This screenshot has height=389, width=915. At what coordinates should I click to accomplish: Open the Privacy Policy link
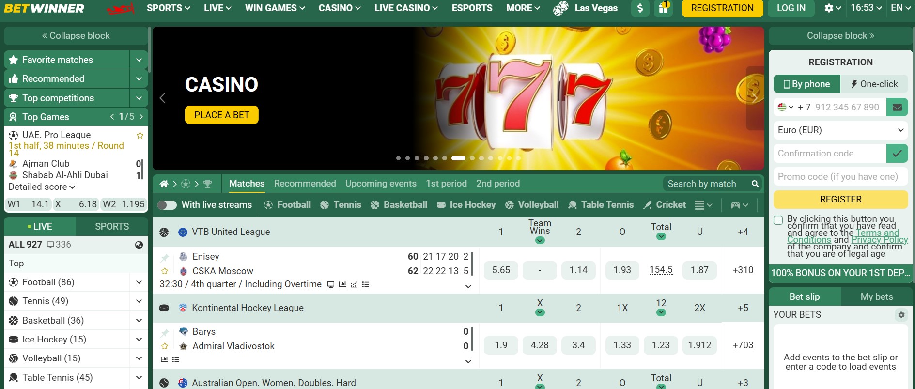coord(879,240)
